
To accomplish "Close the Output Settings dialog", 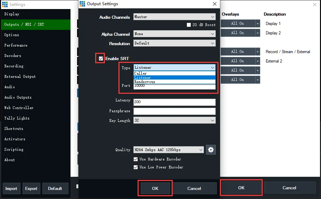I will [x=215, y=4].
